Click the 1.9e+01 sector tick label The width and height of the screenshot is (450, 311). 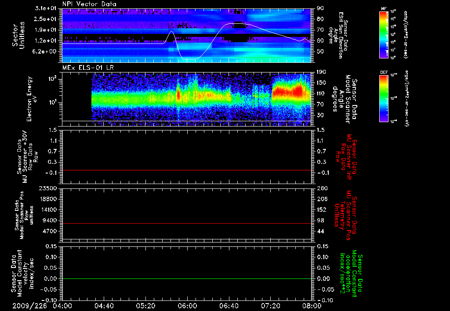(46, 30)
